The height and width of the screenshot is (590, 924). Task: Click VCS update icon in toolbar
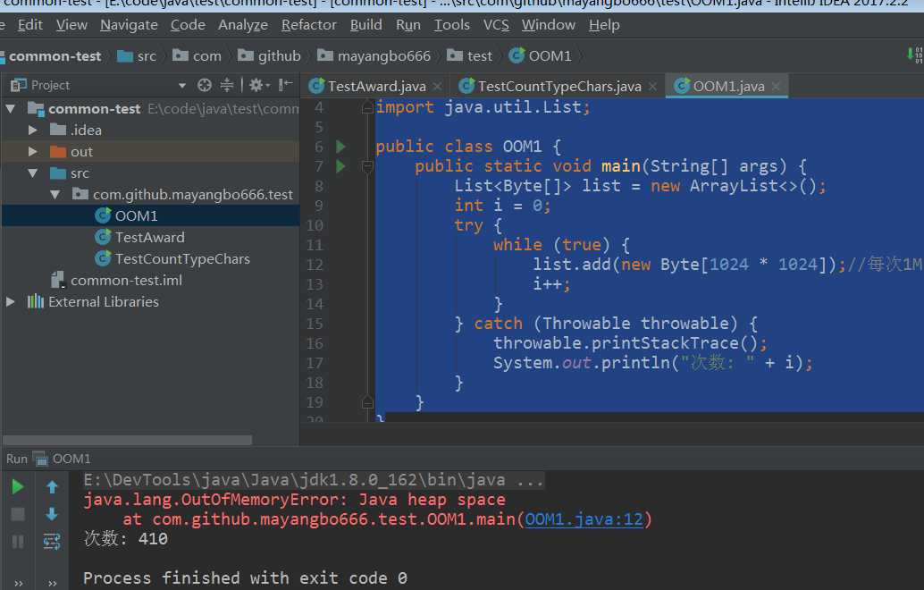pyautogui.click(x=914, y=55)
